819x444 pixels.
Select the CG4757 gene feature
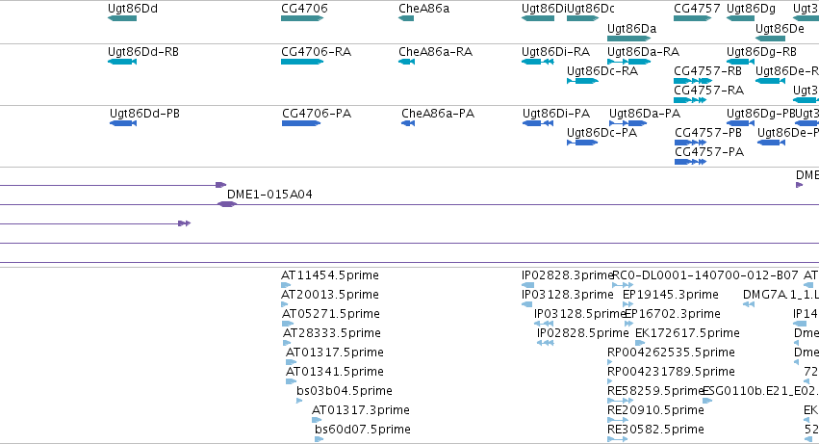pyautogui.click(x=693, y=18)
